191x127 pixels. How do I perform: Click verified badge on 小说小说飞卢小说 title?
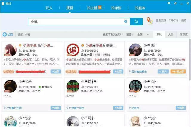[x=20, y=45]
